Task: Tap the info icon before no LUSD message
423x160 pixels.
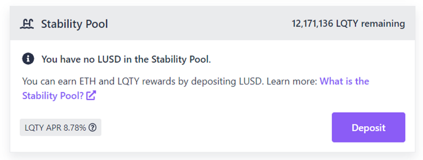Action: click(x=28, y=59)
